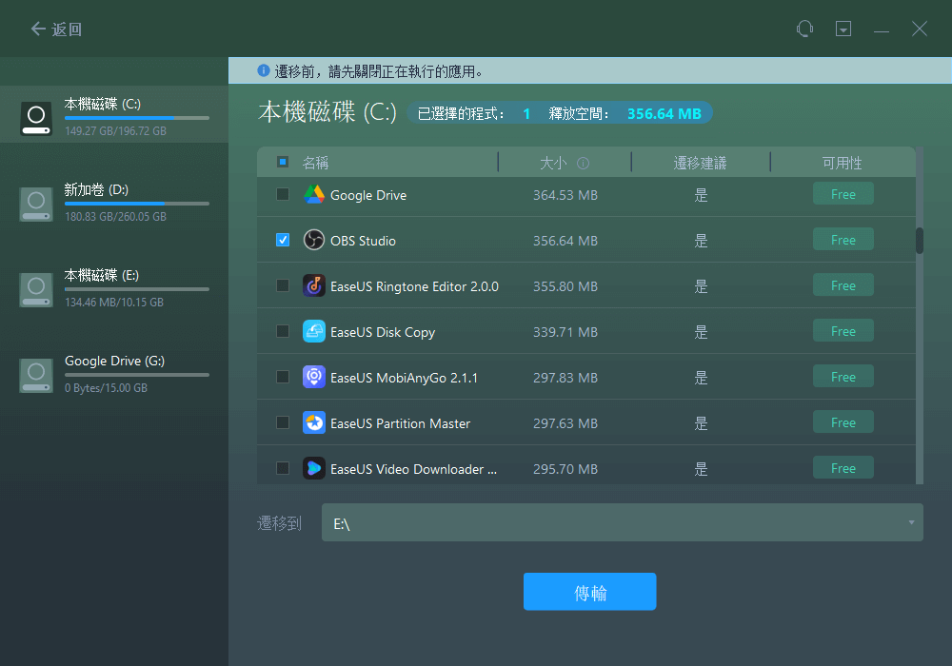Click the '180.83 GB/260.05 GB' usage text
Image resolution: width=952 pixels, height=666 pixels.
[115, 217]
